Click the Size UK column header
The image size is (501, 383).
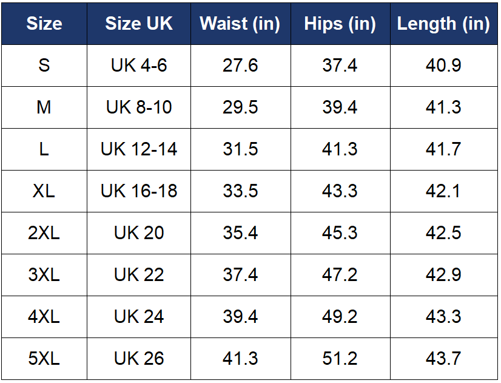[x=139, y=24]
